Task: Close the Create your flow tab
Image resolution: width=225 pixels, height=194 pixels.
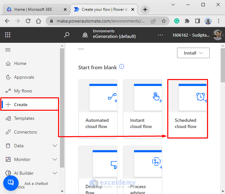Action: [x=133, y=9]
